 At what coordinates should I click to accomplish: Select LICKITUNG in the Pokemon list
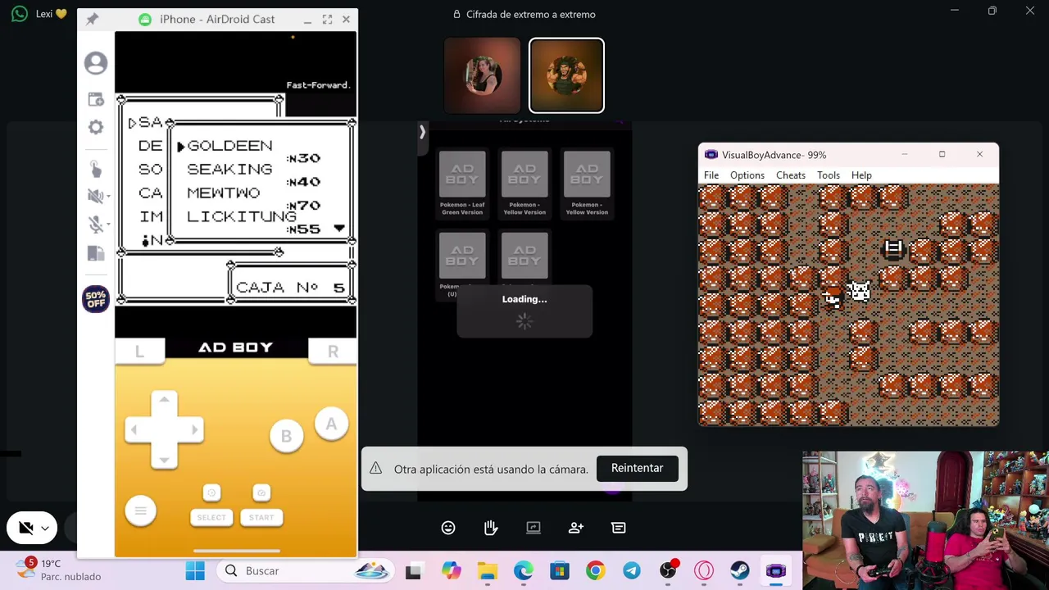tap(242, 216)
